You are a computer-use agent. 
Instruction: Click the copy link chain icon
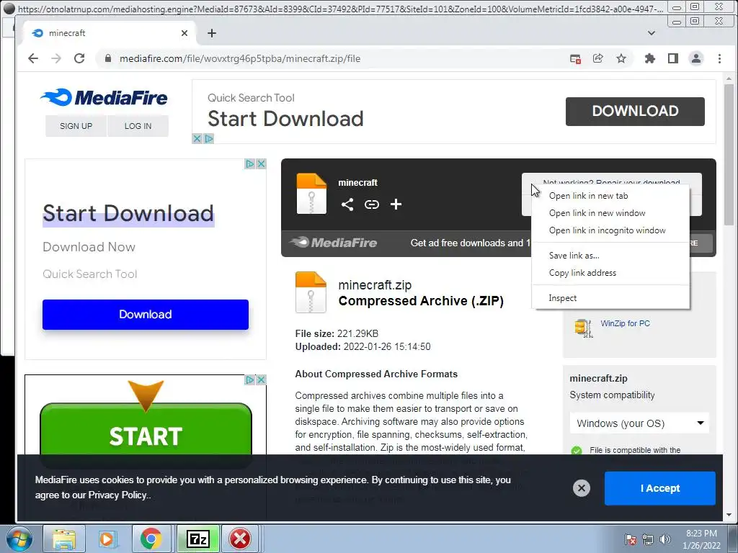coord(372,204)
